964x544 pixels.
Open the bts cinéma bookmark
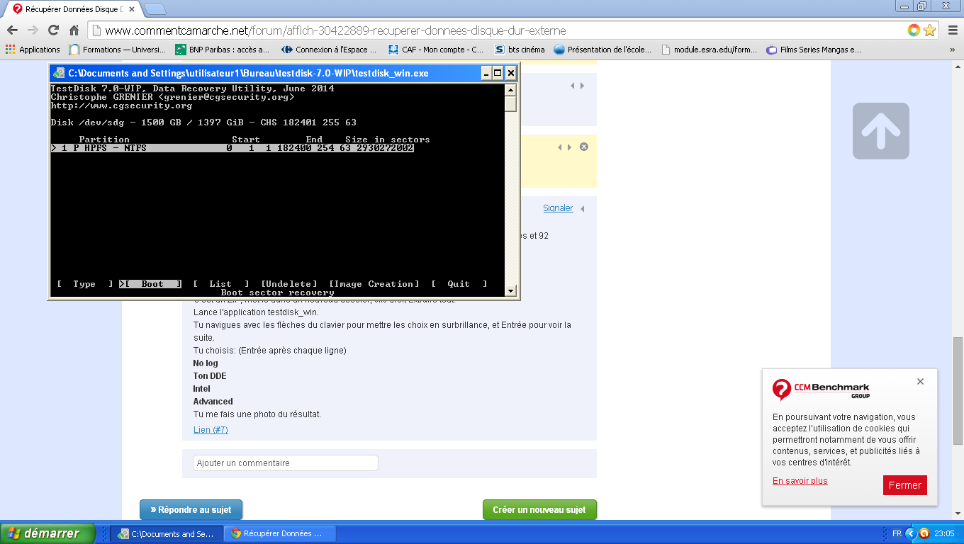(x=520, y=50)
